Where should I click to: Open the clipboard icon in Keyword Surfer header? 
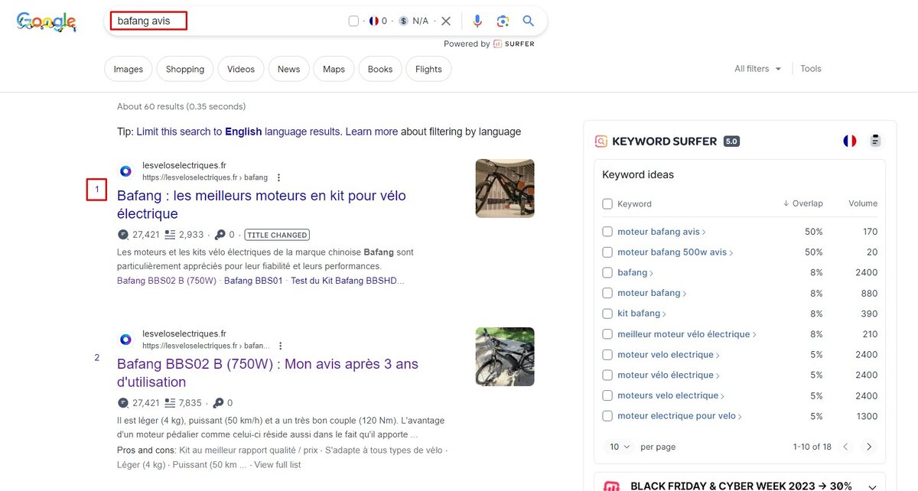point(876,141)
